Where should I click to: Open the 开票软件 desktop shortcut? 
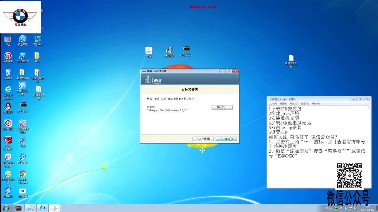tap(8, 193)
